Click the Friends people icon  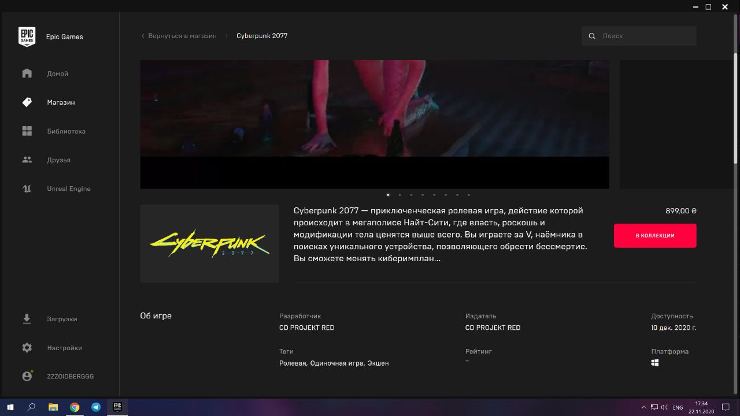[27, 160]
